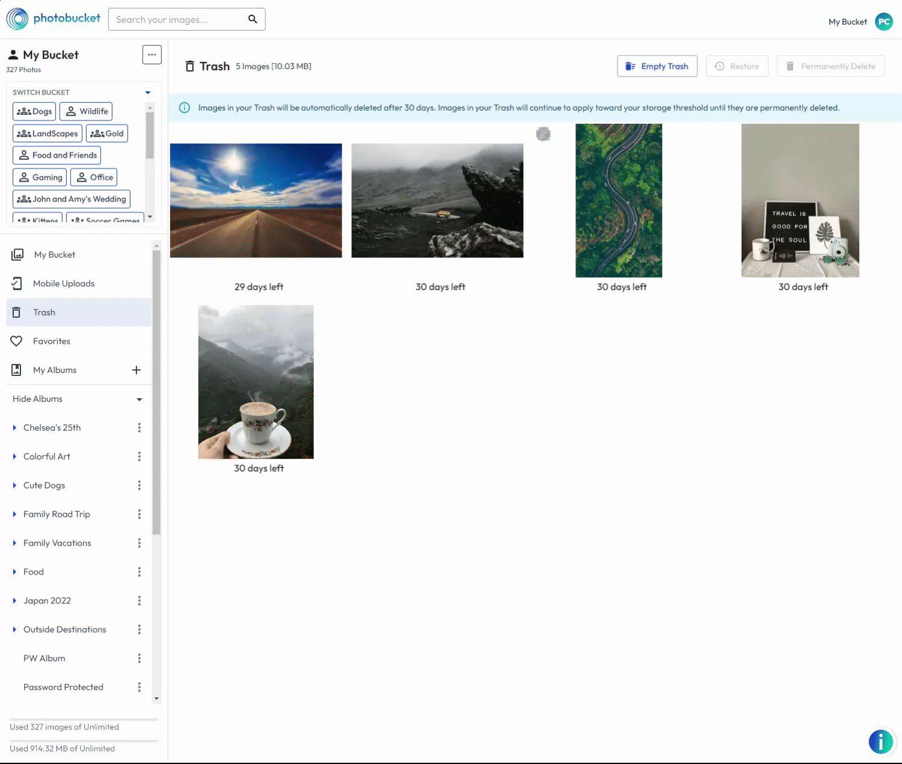902x764 pixels.
Task: Switch to John and Amy's Wedding bucket
Action: tap(72, 199)
